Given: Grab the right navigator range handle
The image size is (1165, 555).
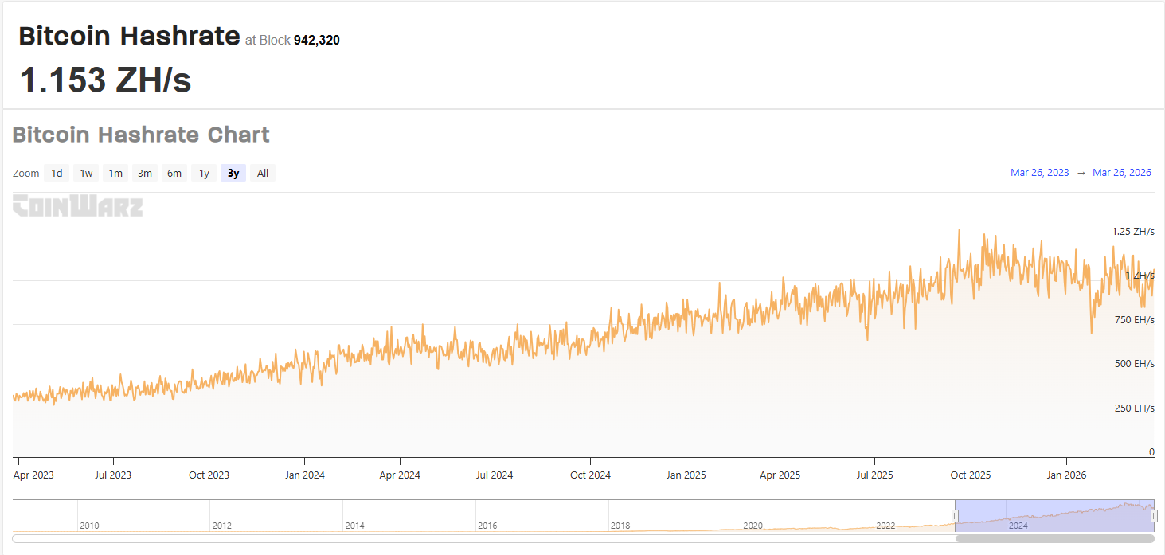Looking at the screenshot, I should pos(1155,515).
